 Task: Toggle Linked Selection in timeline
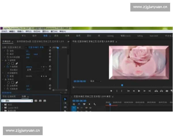tap(84, 104)
